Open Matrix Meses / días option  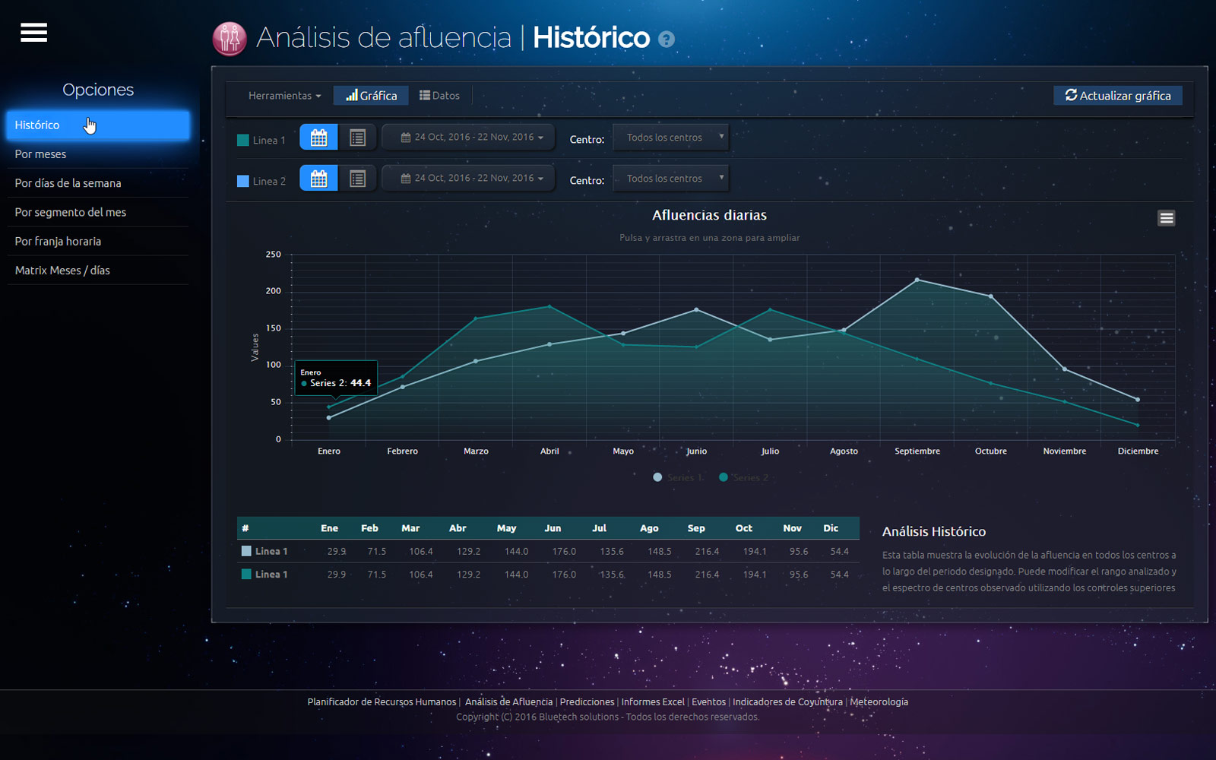pyautogui.click(x=62, y=271)
